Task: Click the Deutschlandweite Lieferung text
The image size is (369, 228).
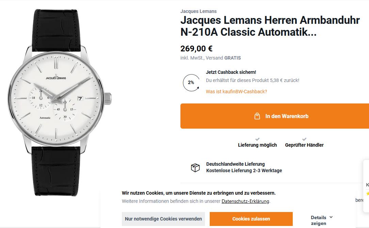Action: (x=235, y=164)
